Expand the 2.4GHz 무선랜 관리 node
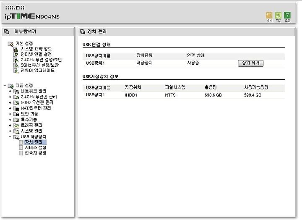 click(10, 97)
